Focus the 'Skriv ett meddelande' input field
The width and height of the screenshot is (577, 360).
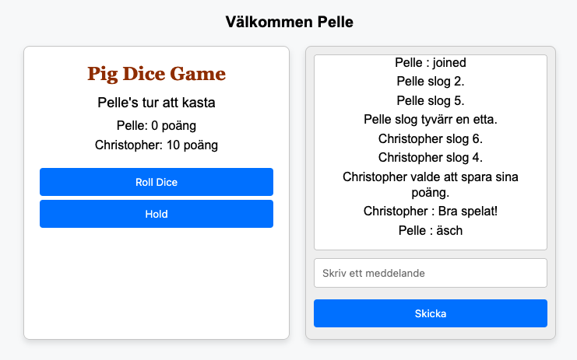[430, 273]
